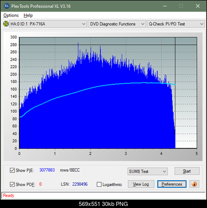The width and height of the screenshot is (207, 208).
Task: Toggle the Show POF checkbox
Action: [12, 184]
